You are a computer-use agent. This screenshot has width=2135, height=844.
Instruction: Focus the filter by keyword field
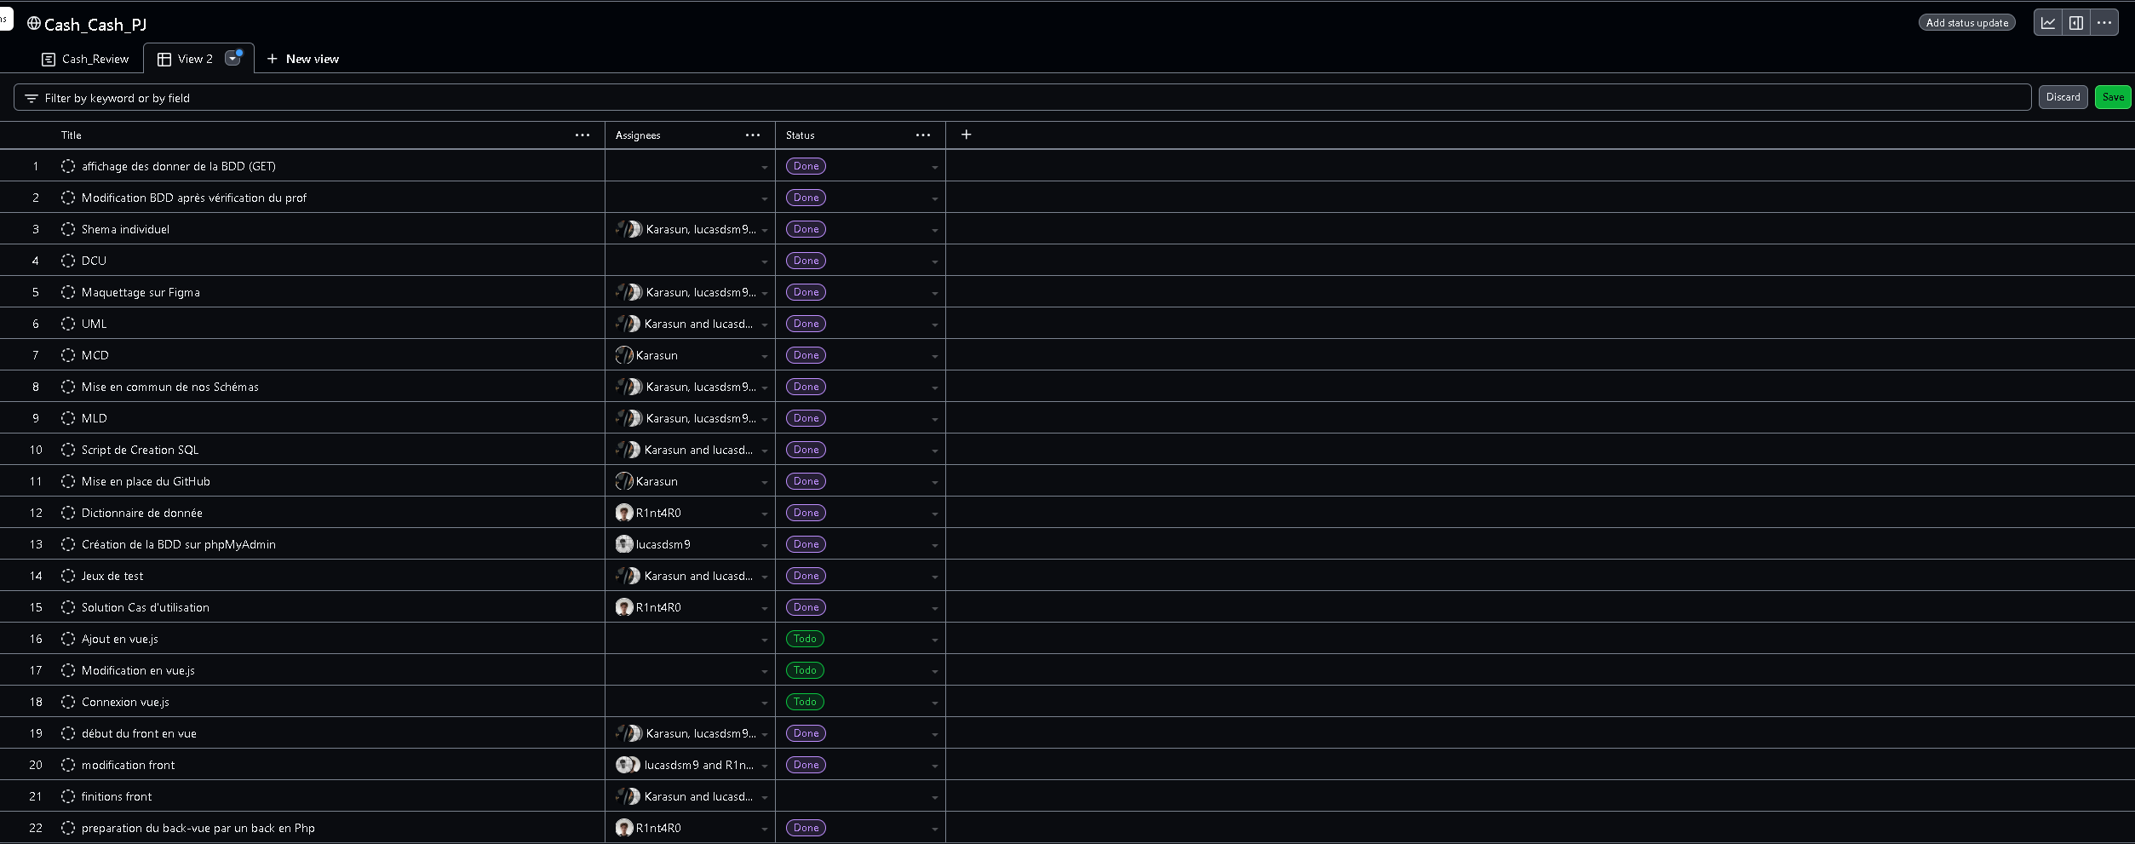[x=1022, y=98]
